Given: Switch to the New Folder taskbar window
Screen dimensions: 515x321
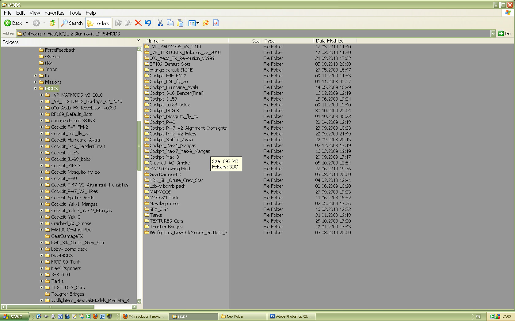Looking at the screenshot, I should [x=242, y=316].
